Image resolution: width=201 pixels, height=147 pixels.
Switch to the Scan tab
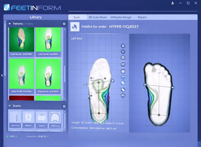click(x=77, y=17)
